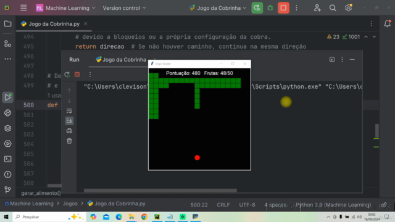Select the Run panel title tab
The width and height of the screenshot is (395, 222).
point(74,60)
